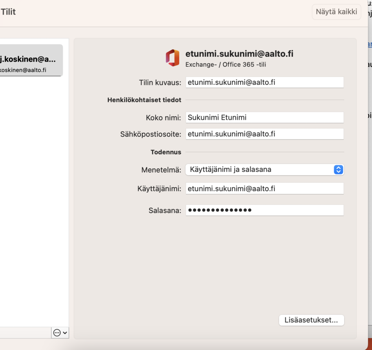Viewport: 372px width, 350px height.
Task: Open the Menetelmä authentication method dropdown
Action: click(264, 170)
